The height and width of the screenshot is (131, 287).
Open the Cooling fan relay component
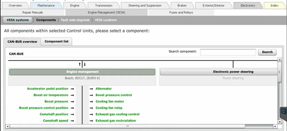click(x=109, y=108)
